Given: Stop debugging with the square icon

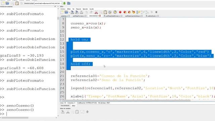Looking at the screenshot, I should (x=156, y=12).
